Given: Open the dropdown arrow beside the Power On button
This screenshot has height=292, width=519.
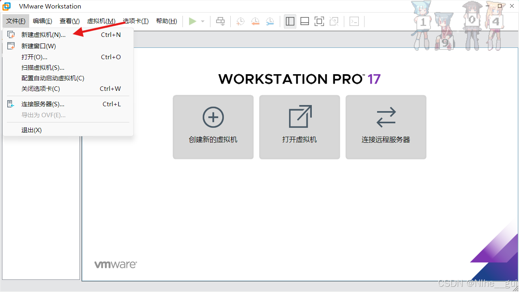Looking at the screenshot, I should click(x=203, y=21).
